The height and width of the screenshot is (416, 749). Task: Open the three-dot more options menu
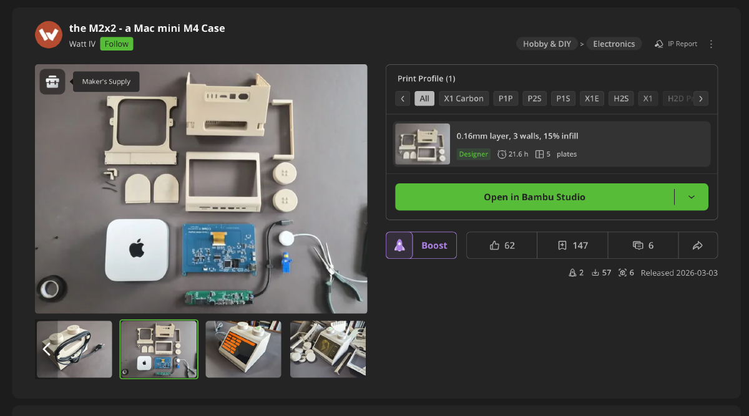tap(711, 44)
